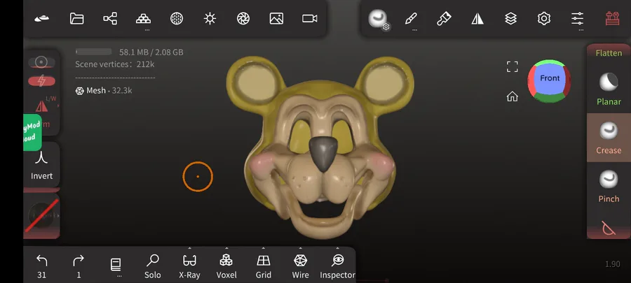Open the current Crease brush settings
The height and width of the screenshot is (283, 631).
click(x=379, y=19)
